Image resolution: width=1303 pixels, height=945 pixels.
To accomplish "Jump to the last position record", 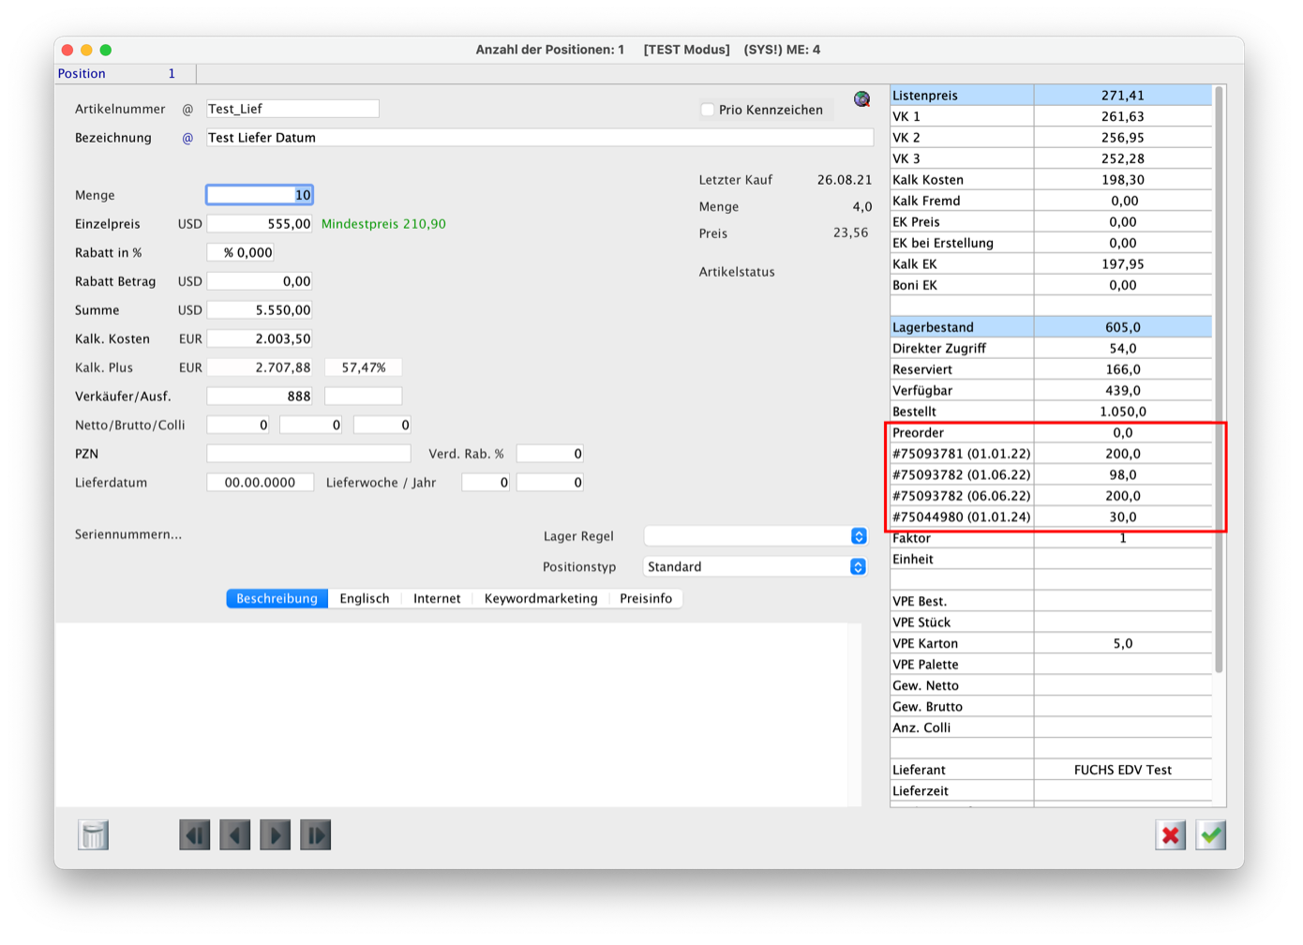I will pyautogui.click(x=316, y=834).
